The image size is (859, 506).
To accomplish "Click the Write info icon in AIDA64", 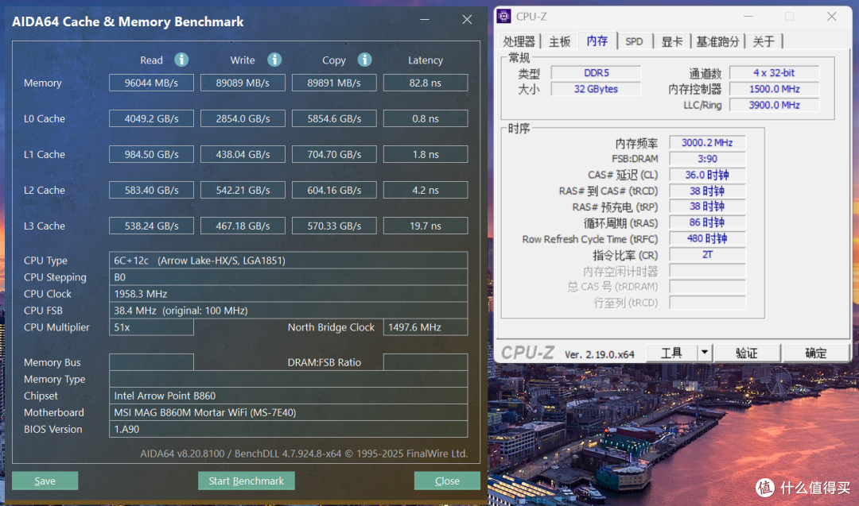I will click(x=274, y=60).
